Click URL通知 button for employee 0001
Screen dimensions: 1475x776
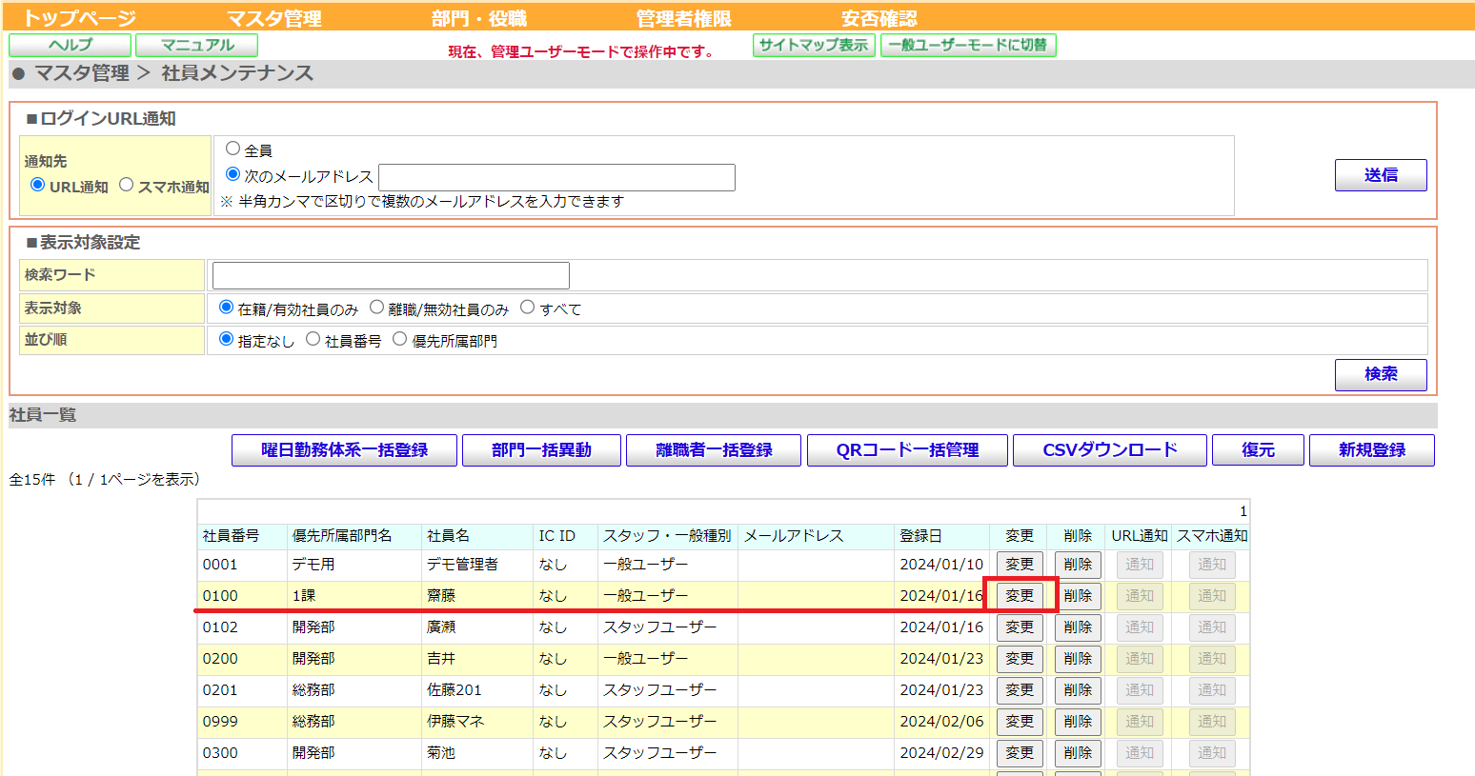pyautogui.click(x=1140, y=565)
